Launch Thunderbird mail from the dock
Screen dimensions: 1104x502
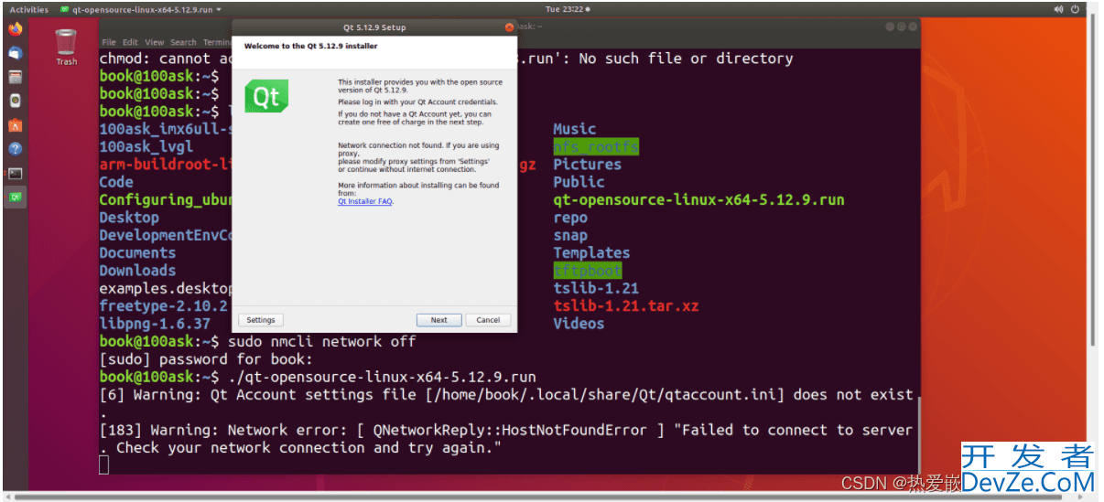click(15, 53)
